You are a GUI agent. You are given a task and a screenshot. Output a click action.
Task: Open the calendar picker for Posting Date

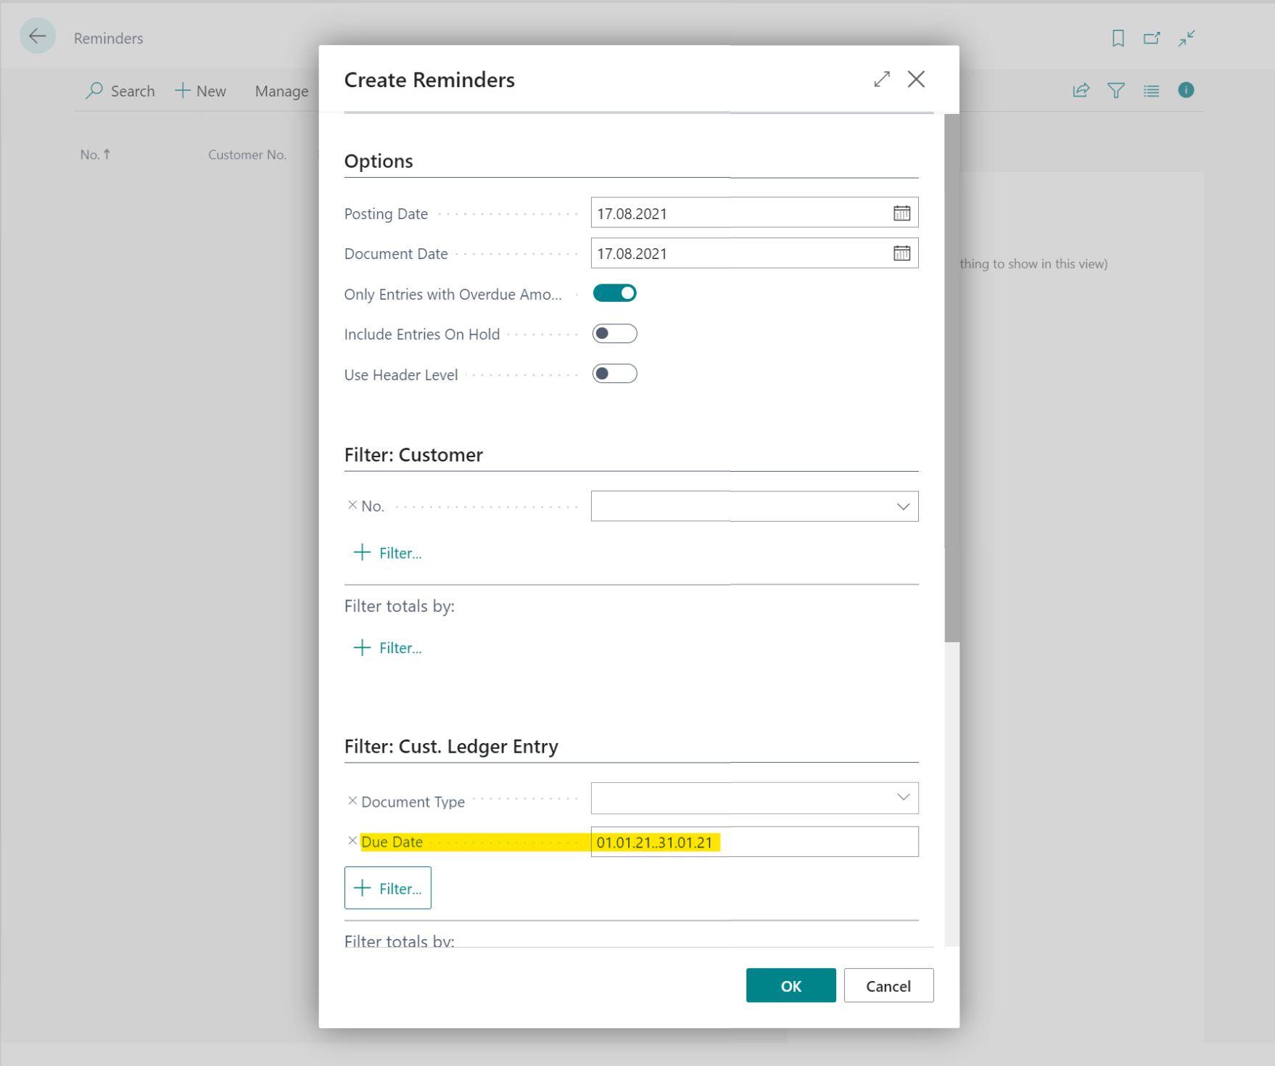pos(901,213)
